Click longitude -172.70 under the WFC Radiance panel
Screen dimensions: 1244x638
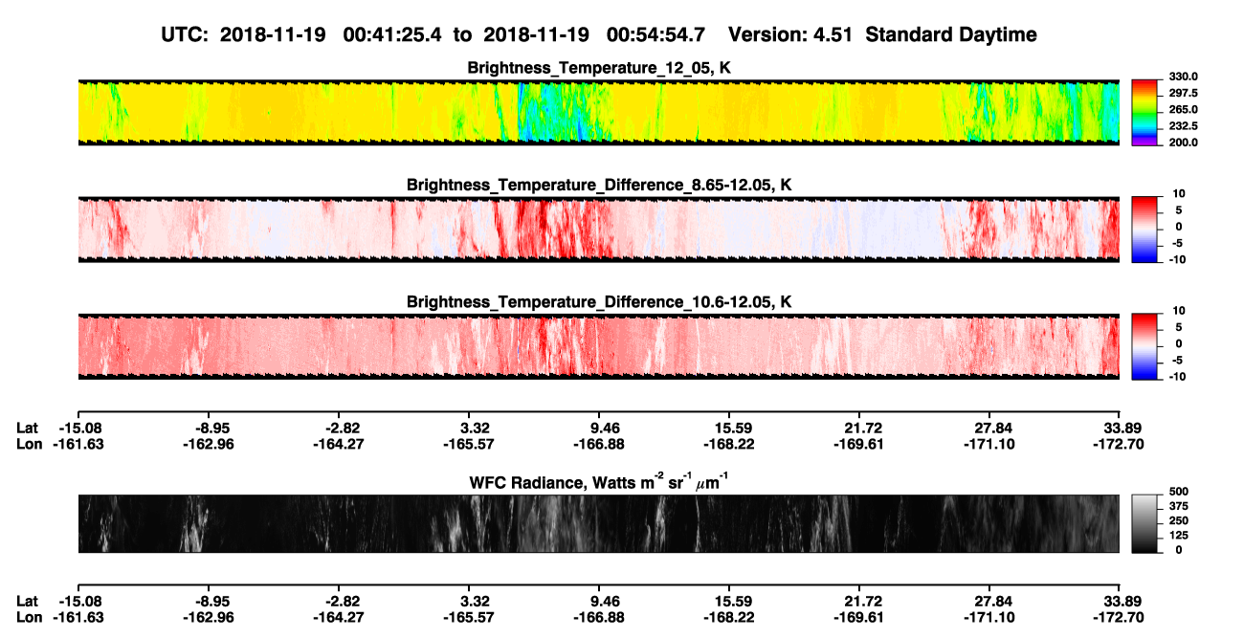(x=1120, y=617)
